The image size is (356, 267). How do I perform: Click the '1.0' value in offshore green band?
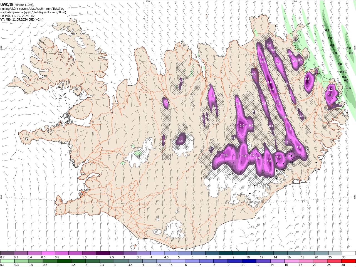click(x=330, y=38)
